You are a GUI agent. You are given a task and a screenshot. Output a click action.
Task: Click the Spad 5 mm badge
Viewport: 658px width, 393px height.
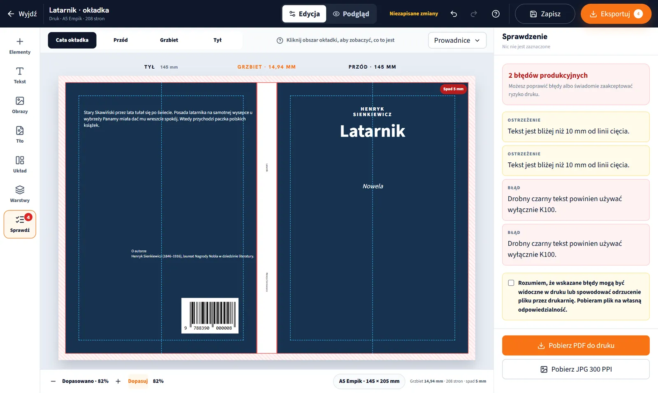[x=453, y=89]
